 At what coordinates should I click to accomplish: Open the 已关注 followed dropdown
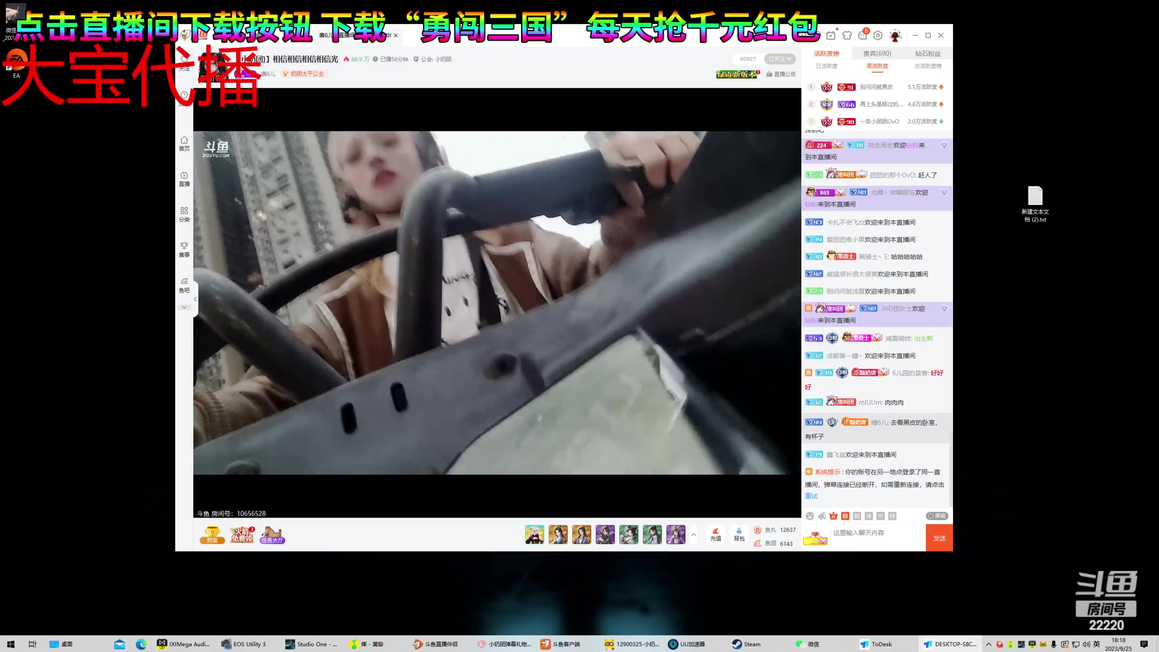[780, 59]
